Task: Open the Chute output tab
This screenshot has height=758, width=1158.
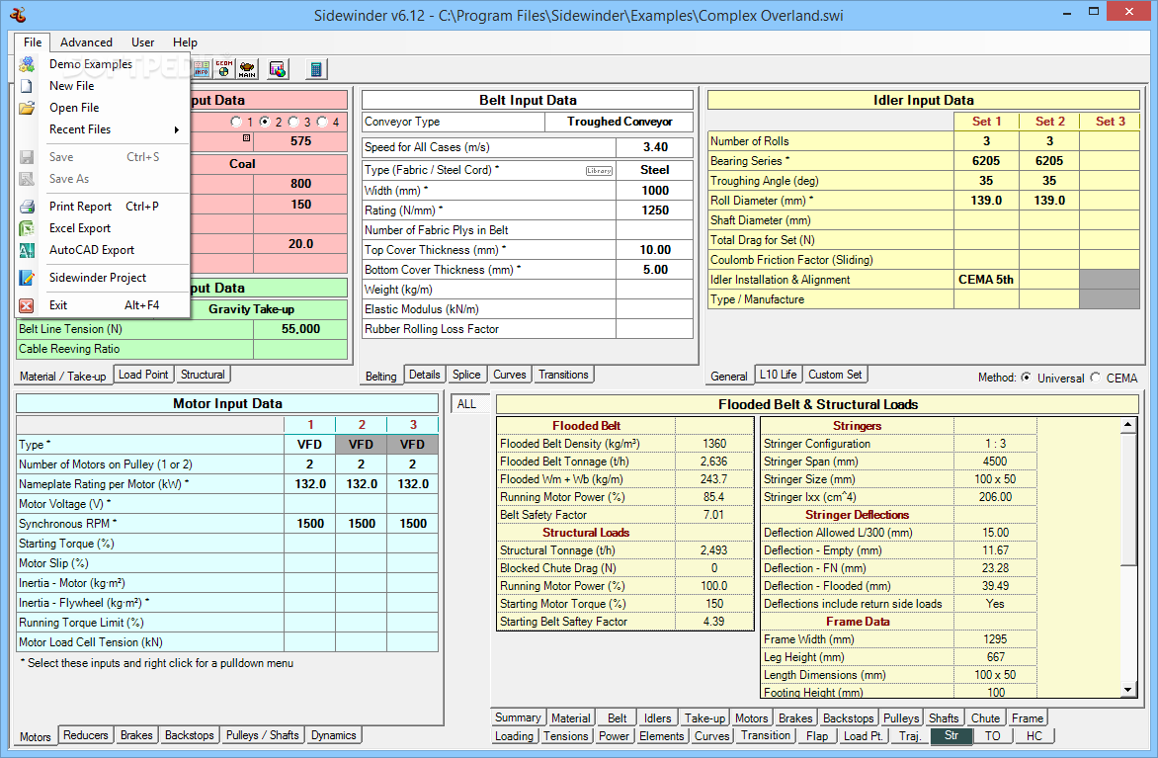Action: click(985, 717)
